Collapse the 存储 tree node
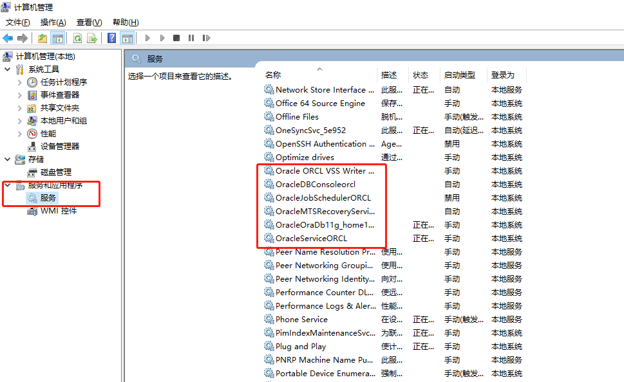This screenshot has width=624, height=382. [8, 159]
